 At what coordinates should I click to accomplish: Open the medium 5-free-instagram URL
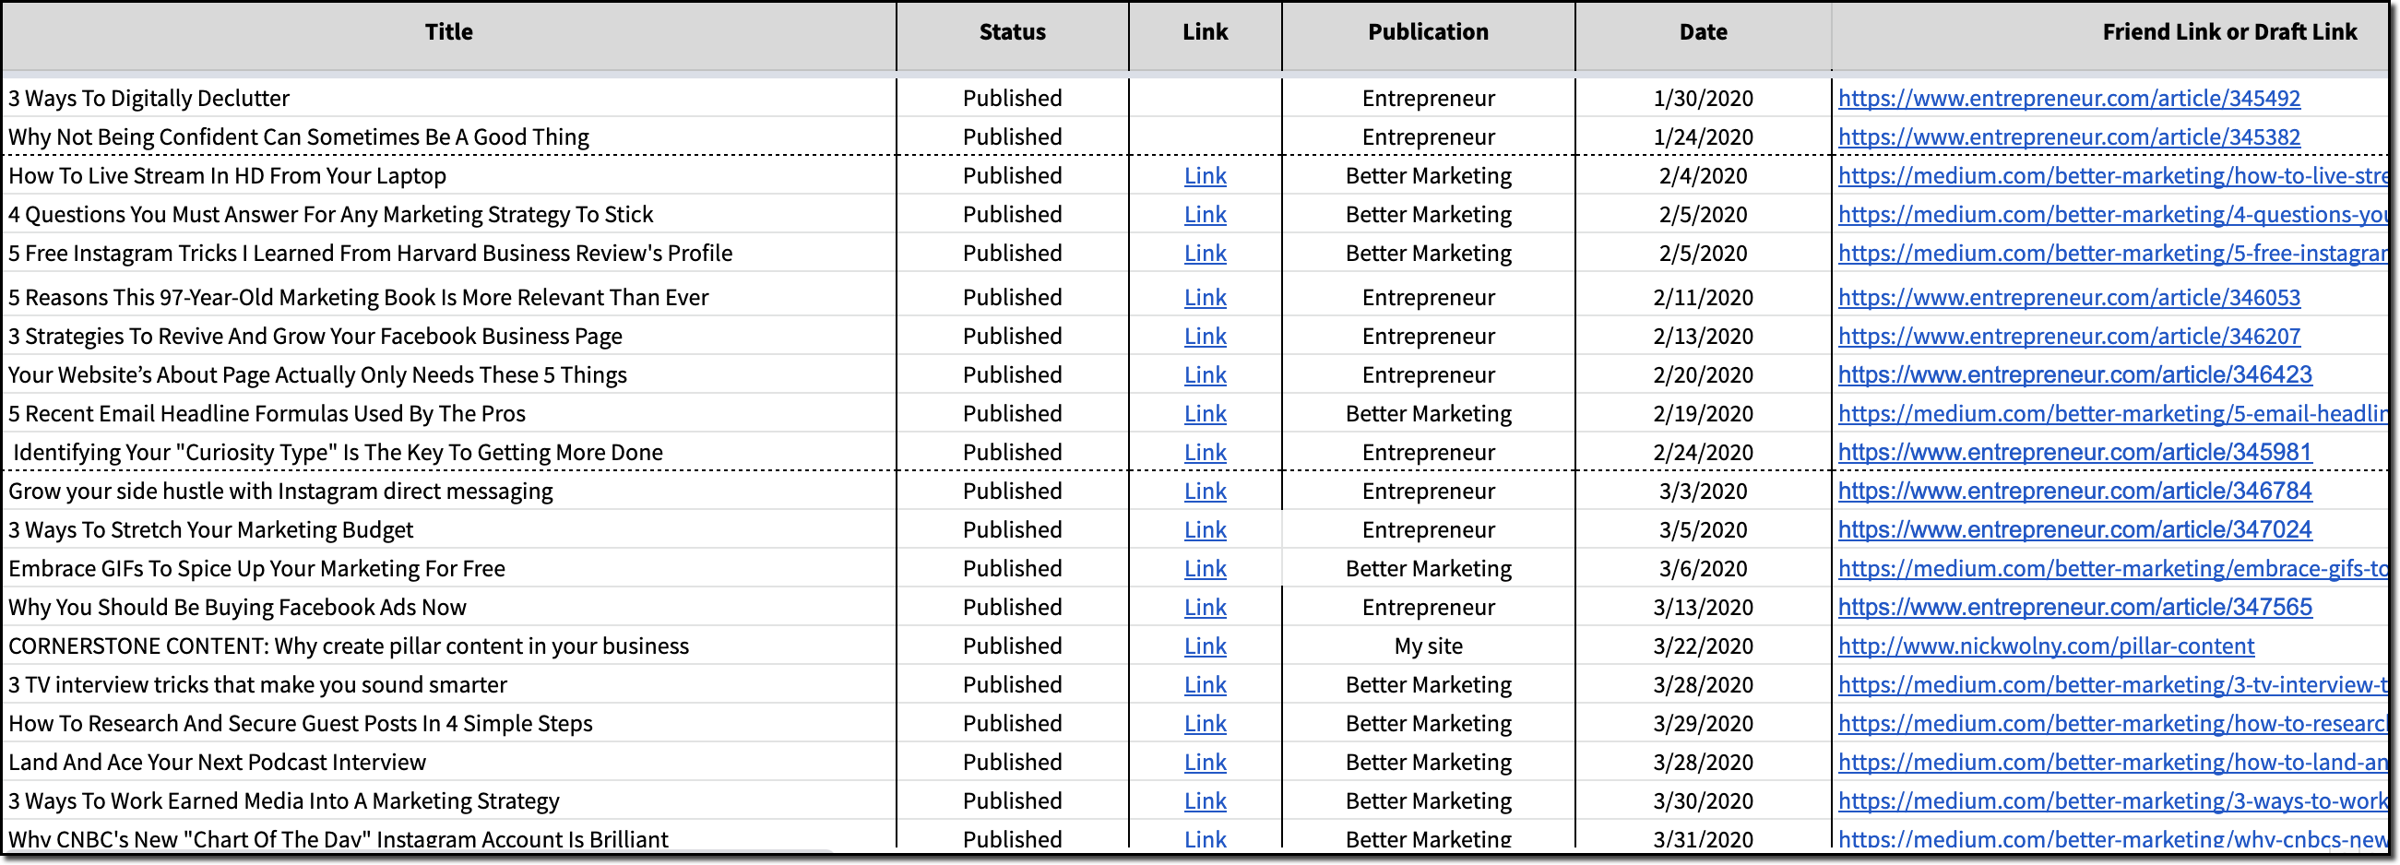[2113, 254]
